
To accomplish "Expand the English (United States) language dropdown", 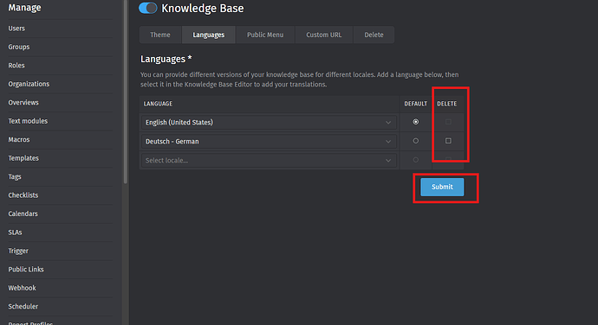I will pos(269,122).
